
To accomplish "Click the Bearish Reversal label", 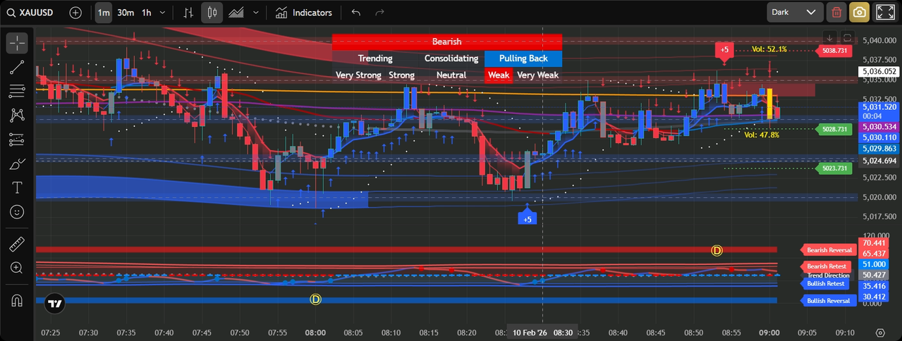I will click(829, 249).
